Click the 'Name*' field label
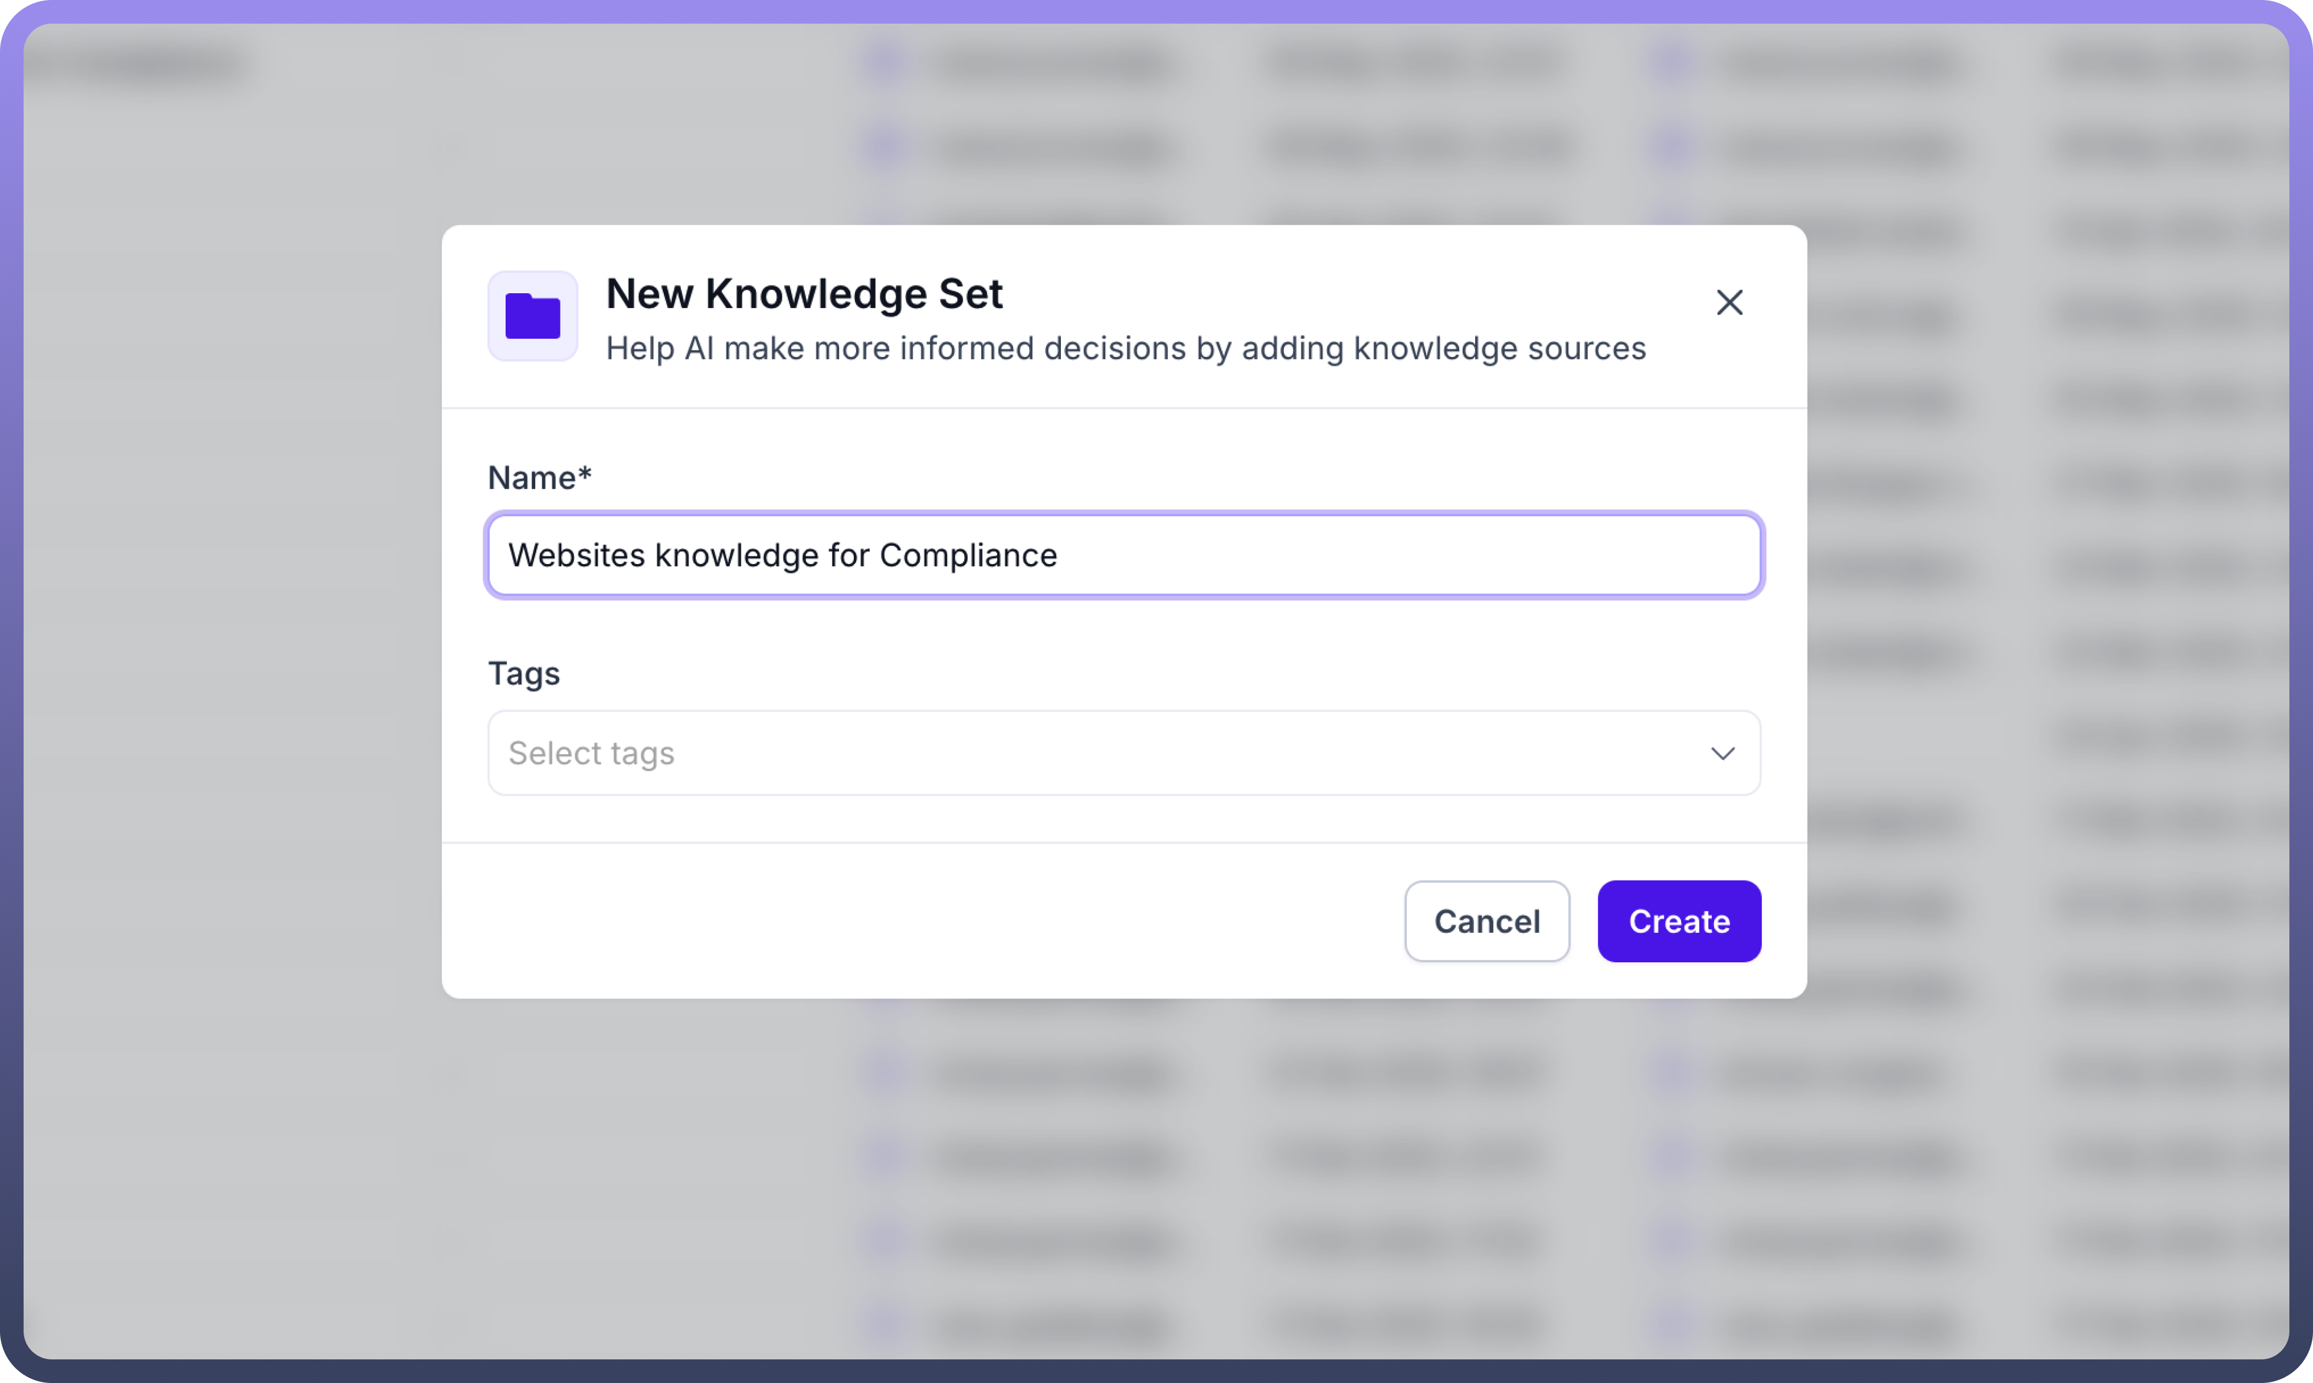Viewport: 2313px width, 1383px height. point(539,478)
